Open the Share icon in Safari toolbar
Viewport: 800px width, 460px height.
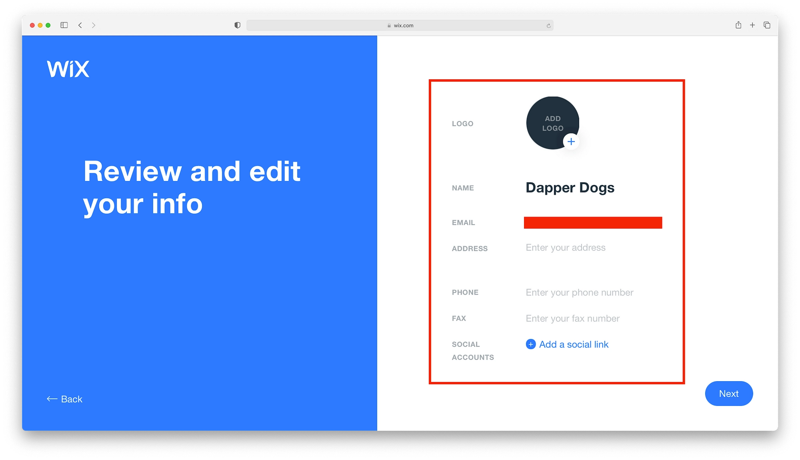(738, 25)
